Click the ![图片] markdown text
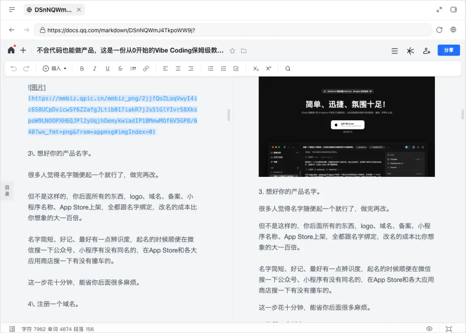Image resolution: width=466 pixels, height=333 pixels. click(37, 87)
